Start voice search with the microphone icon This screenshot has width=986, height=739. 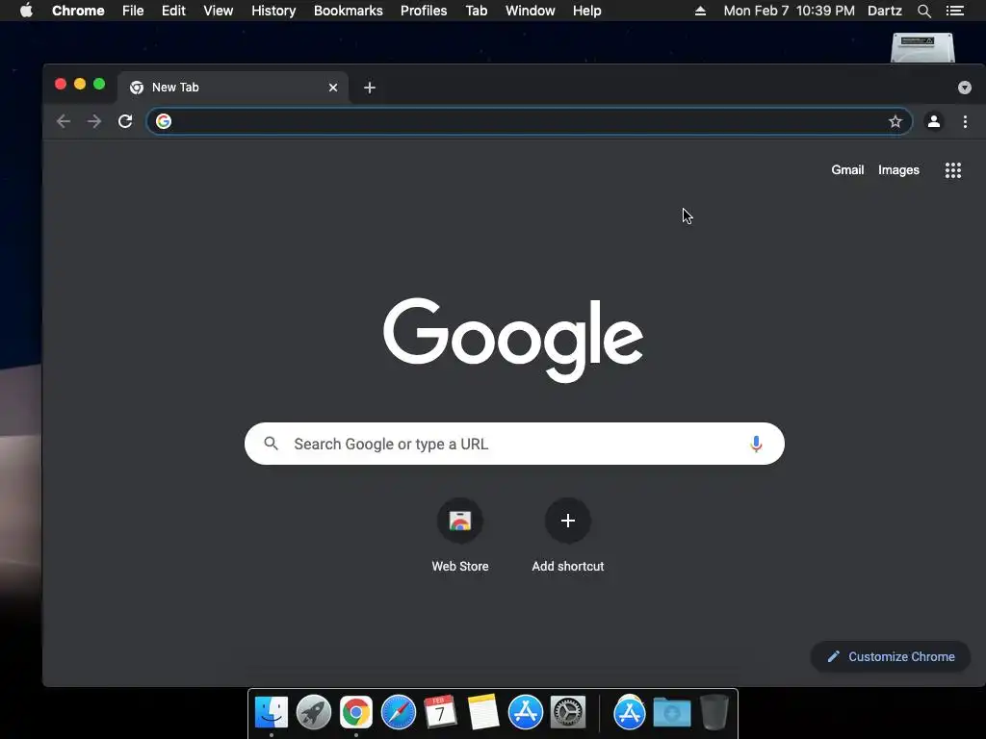click(x=756, y=444)
